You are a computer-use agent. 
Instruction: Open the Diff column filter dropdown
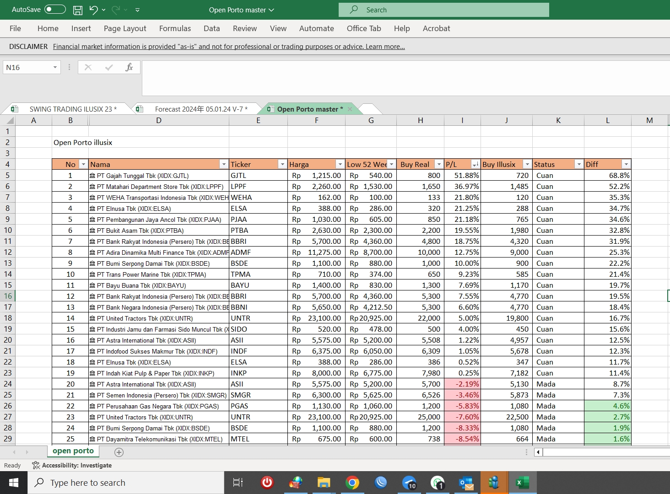click(626, 164)
